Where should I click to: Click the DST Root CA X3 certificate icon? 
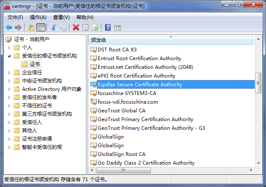(x=94, y=50)
